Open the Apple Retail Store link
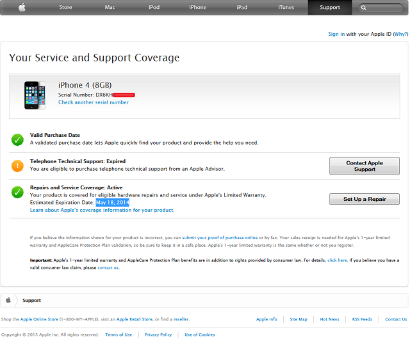 pyautogui.click(x=135, y=319)
